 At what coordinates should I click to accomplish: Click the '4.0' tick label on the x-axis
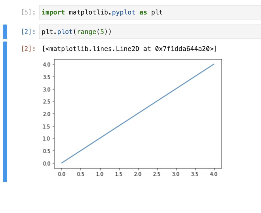click(214, 174)
